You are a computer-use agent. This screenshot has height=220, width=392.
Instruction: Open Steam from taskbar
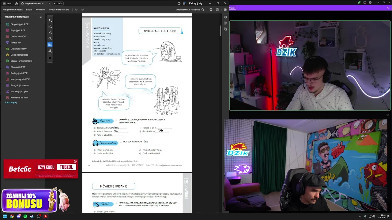(x=32, y=216)
